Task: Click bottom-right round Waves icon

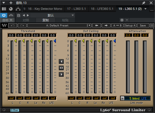Action: (149, 110)
